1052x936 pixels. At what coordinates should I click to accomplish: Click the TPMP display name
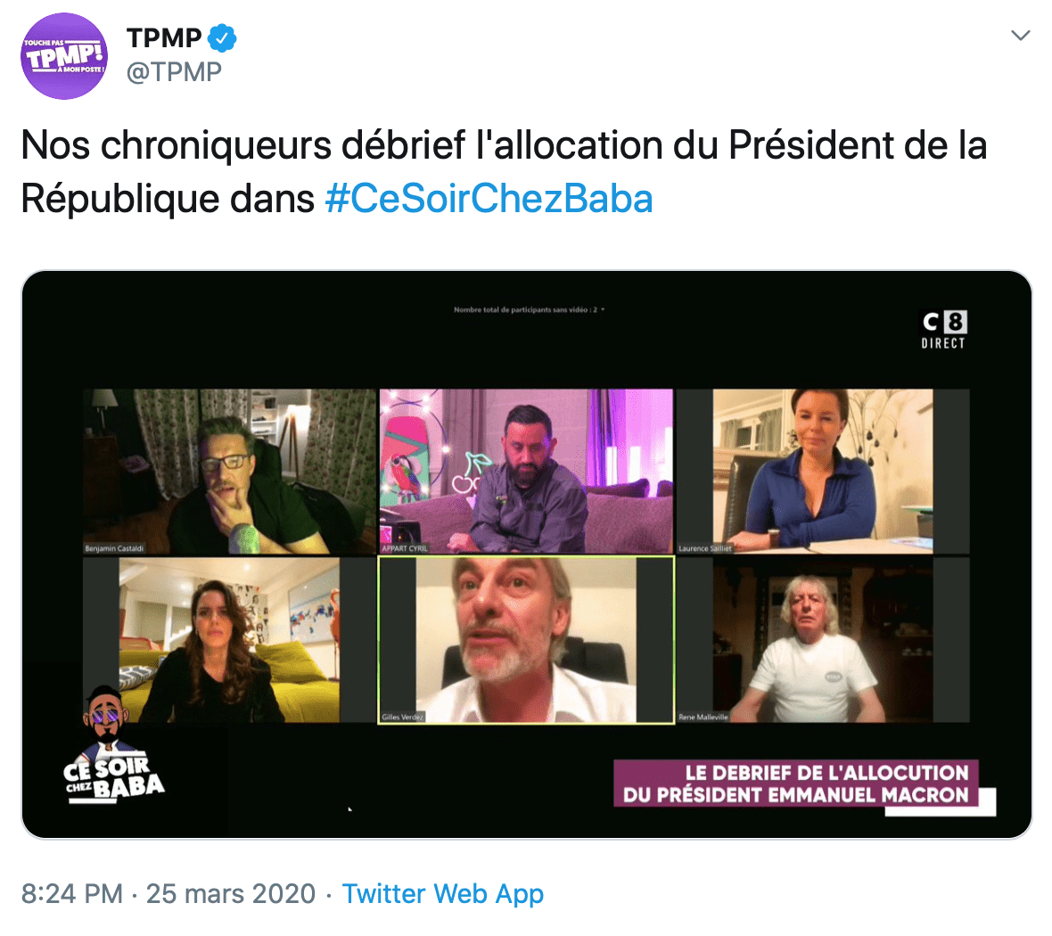[164, 38]
